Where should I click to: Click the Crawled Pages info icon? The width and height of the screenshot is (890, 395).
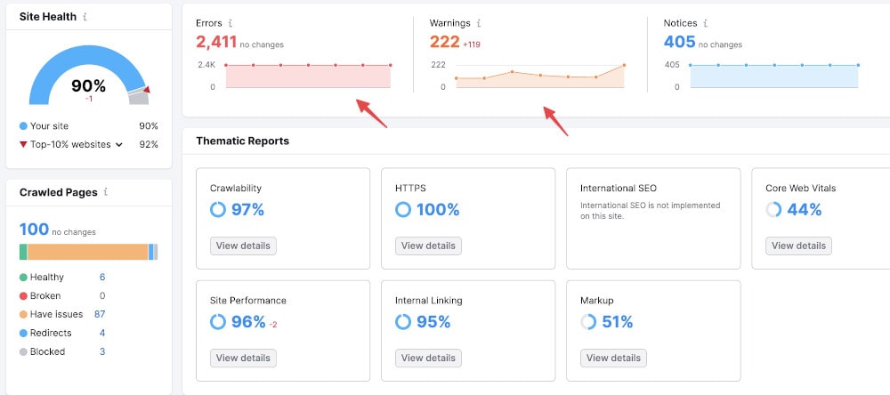(106, 192)
